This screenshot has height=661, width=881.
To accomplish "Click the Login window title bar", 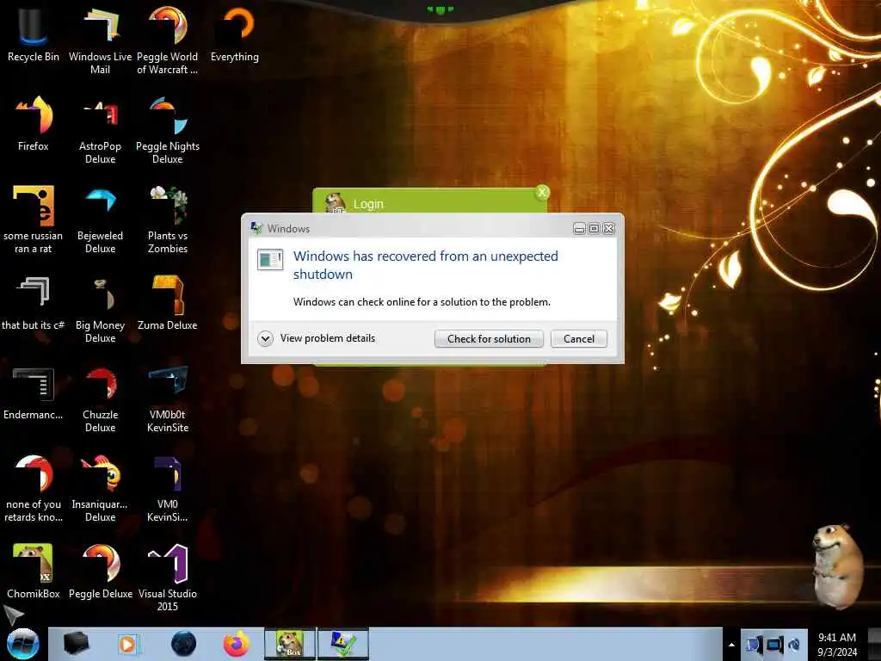I will [430, 201].
